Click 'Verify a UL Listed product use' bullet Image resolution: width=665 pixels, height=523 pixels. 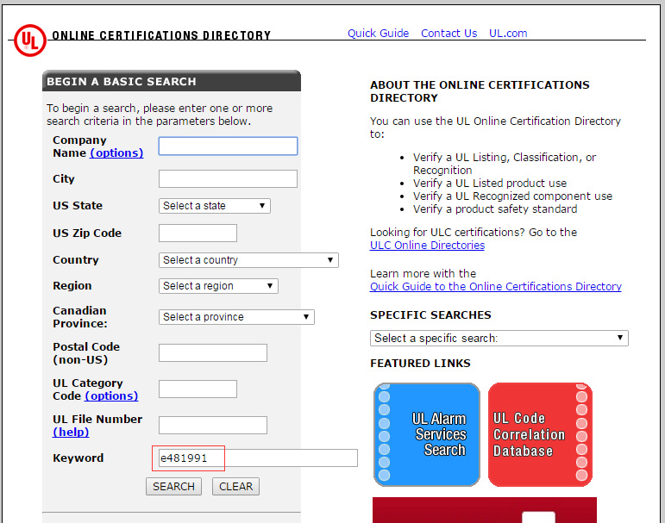pyautogui.click(x=490, y=183)
